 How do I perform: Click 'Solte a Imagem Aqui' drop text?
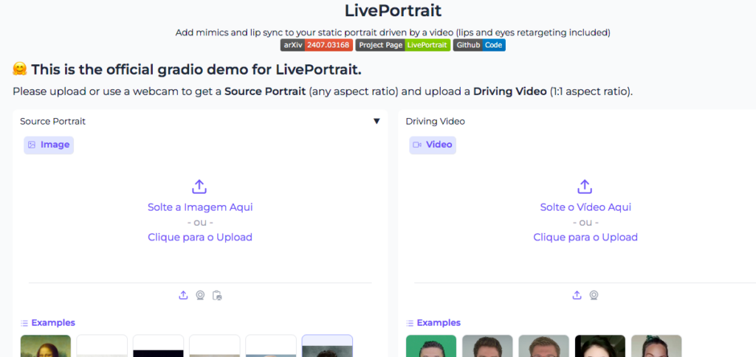pyautogui.click(x=200, y=207)
